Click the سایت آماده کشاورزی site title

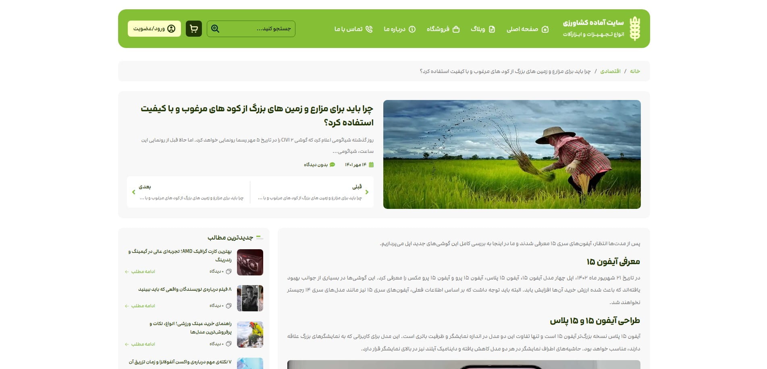593,23
